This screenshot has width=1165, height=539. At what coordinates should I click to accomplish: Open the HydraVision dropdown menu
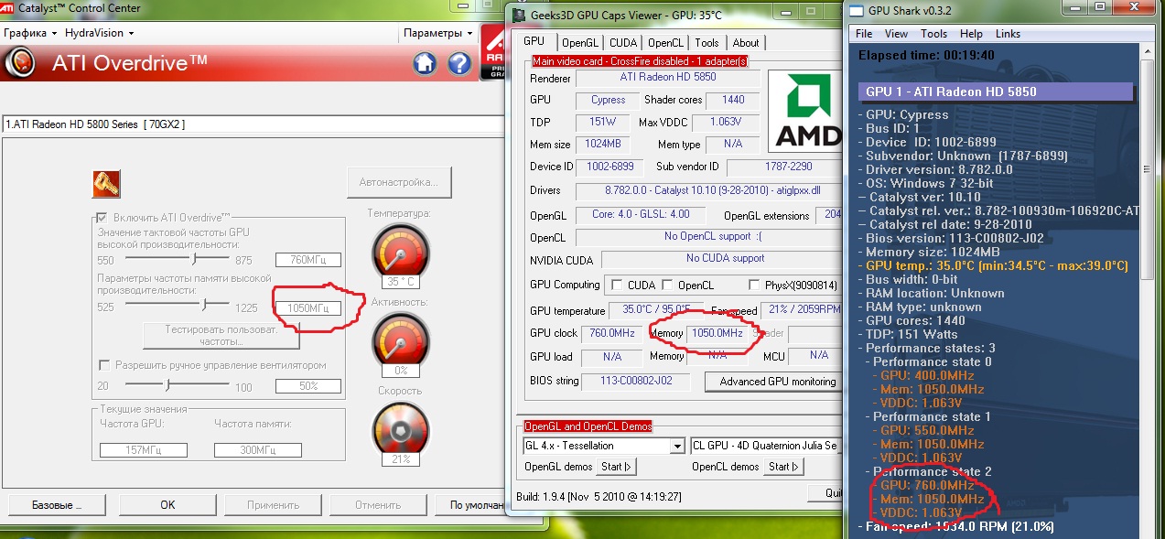pyautogui.click(x=100, y=33)
